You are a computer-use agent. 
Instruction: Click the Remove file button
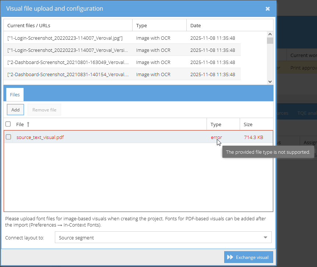coord(44,110)
